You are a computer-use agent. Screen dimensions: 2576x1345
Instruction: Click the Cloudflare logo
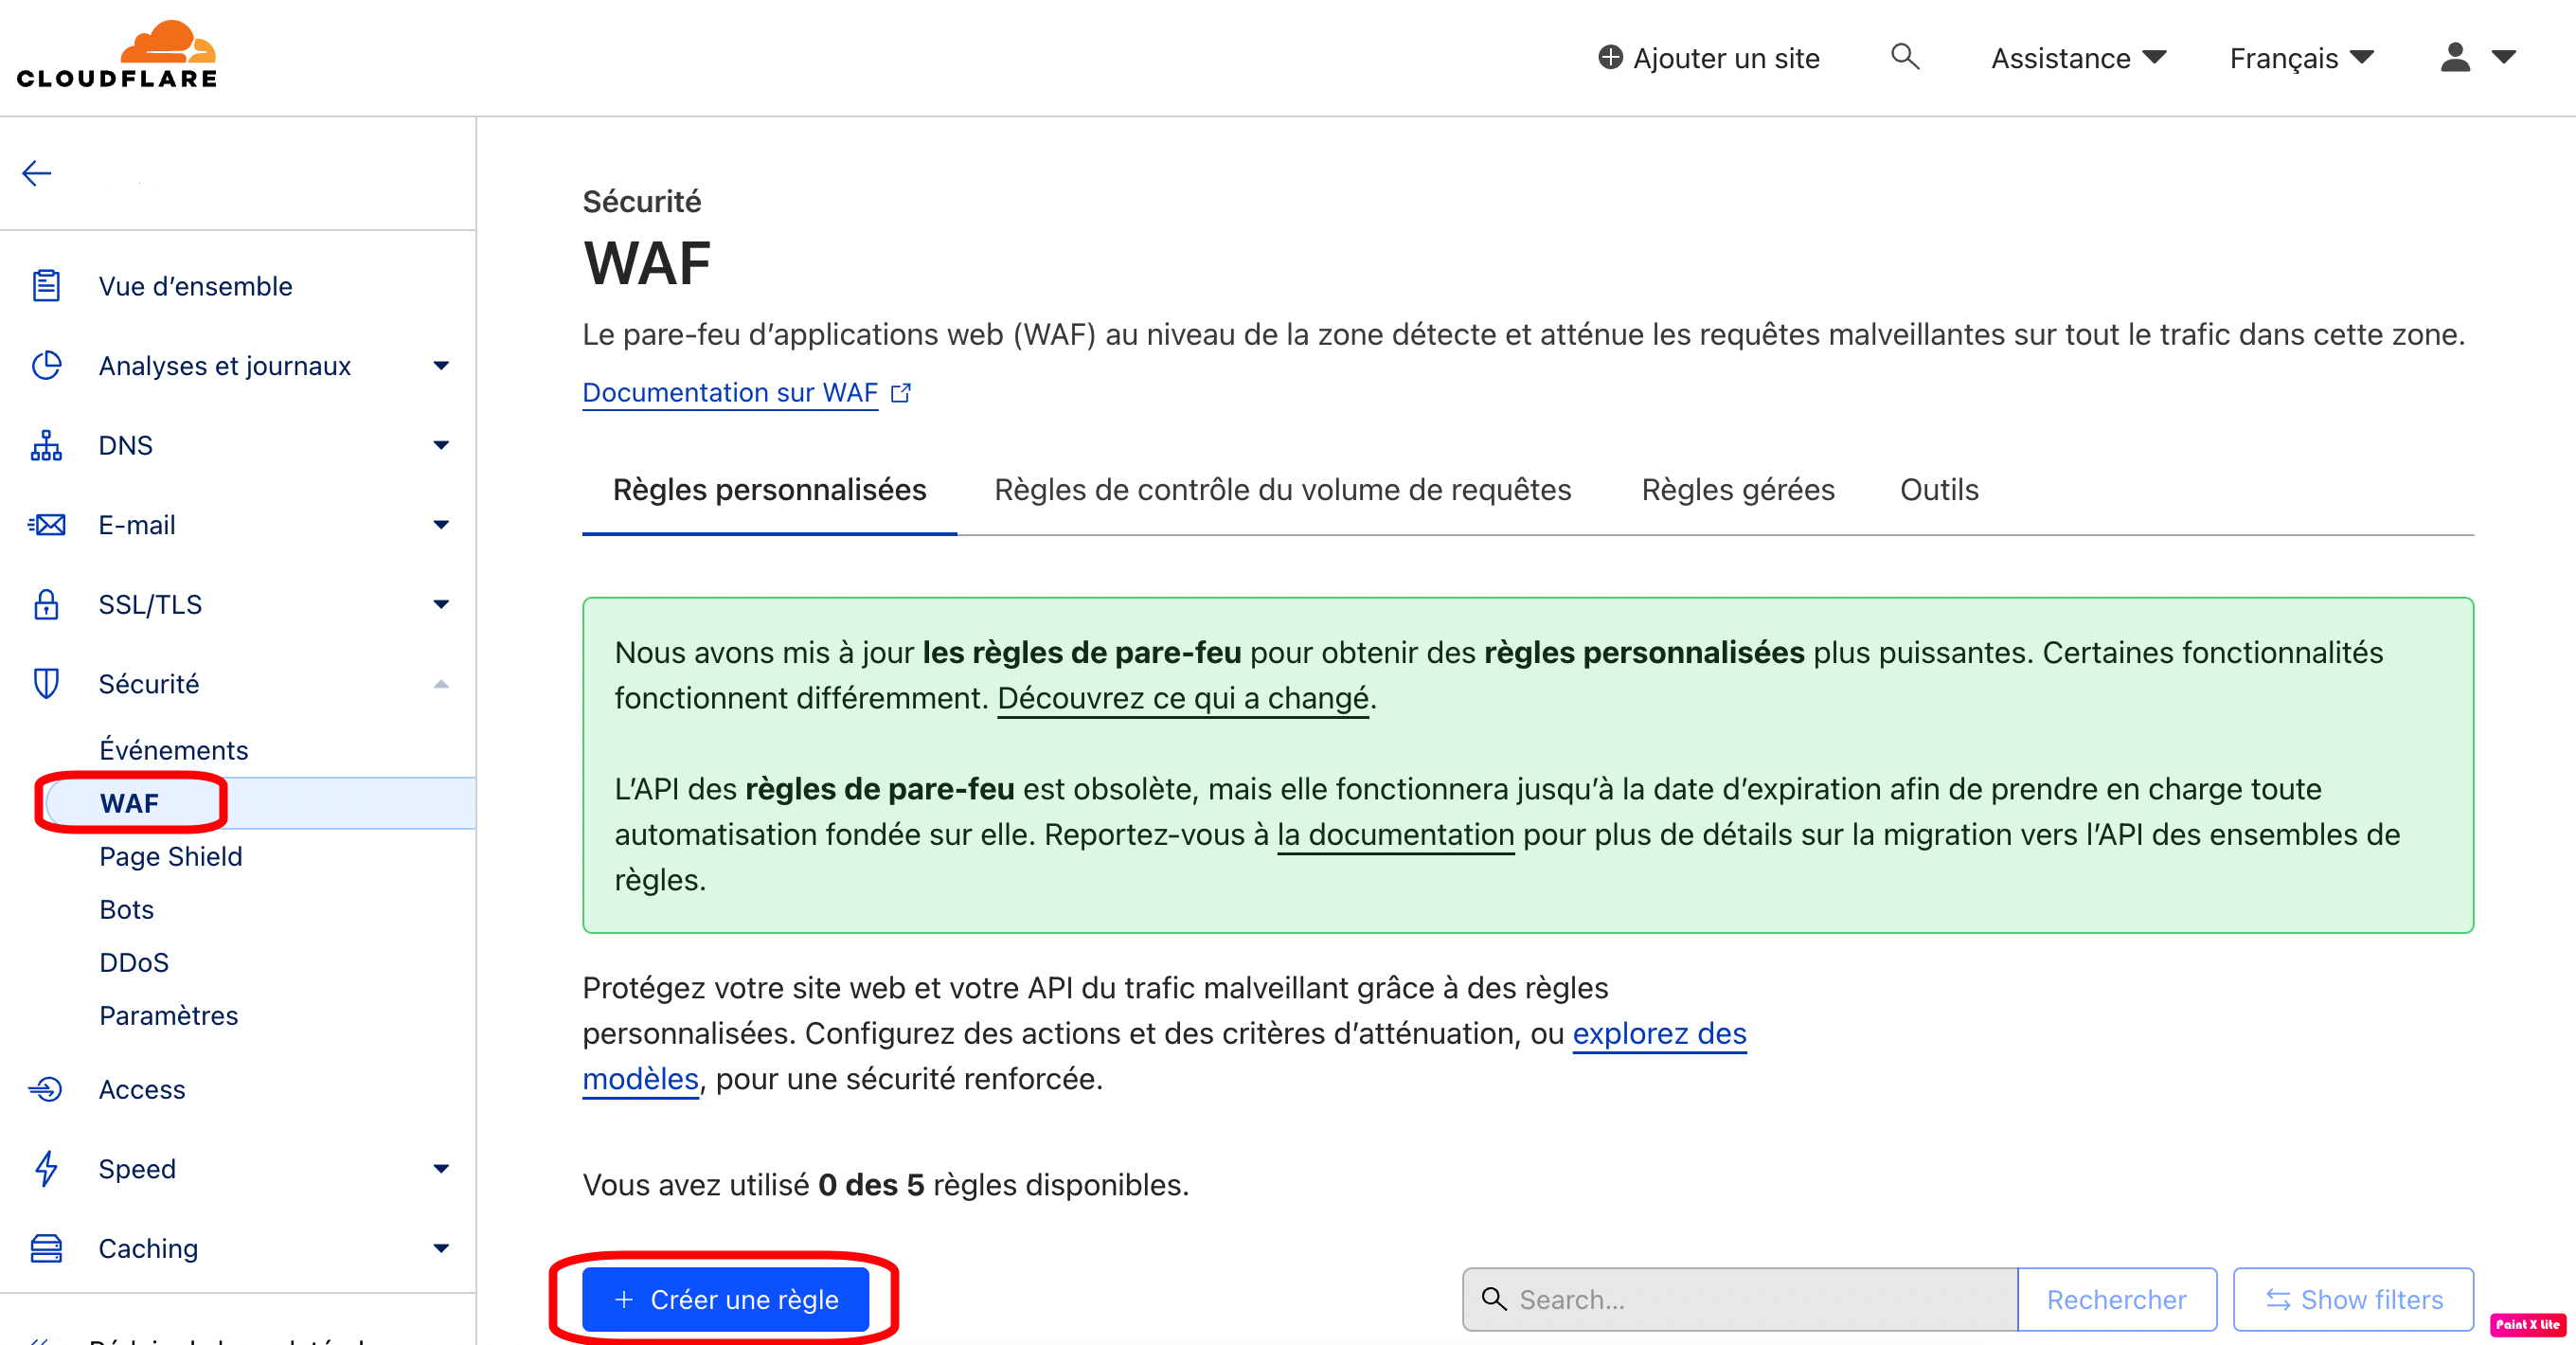[x=116, y=55]
